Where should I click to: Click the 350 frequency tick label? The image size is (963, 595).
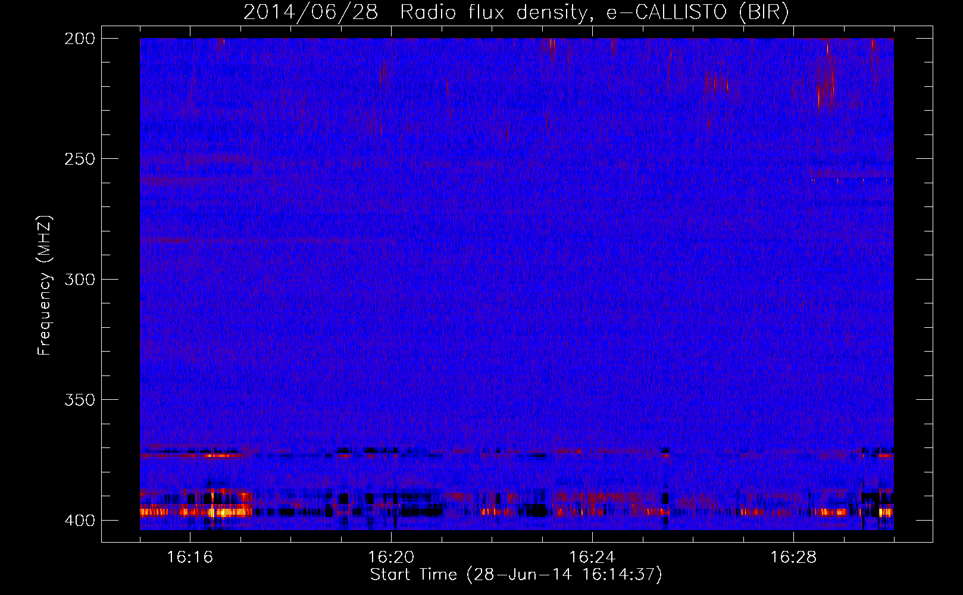[80, 400]
